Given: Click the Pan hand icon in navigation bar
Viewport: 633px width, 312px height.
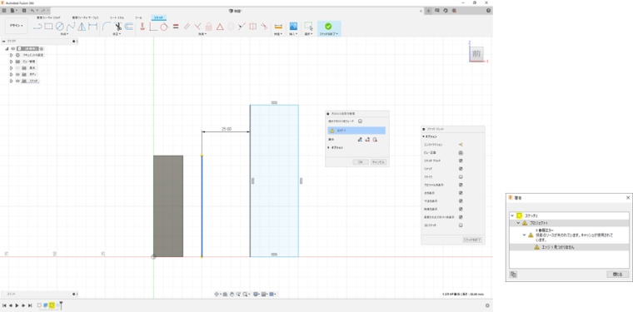Looking at the screenshot, I should (x=232, y=295).
